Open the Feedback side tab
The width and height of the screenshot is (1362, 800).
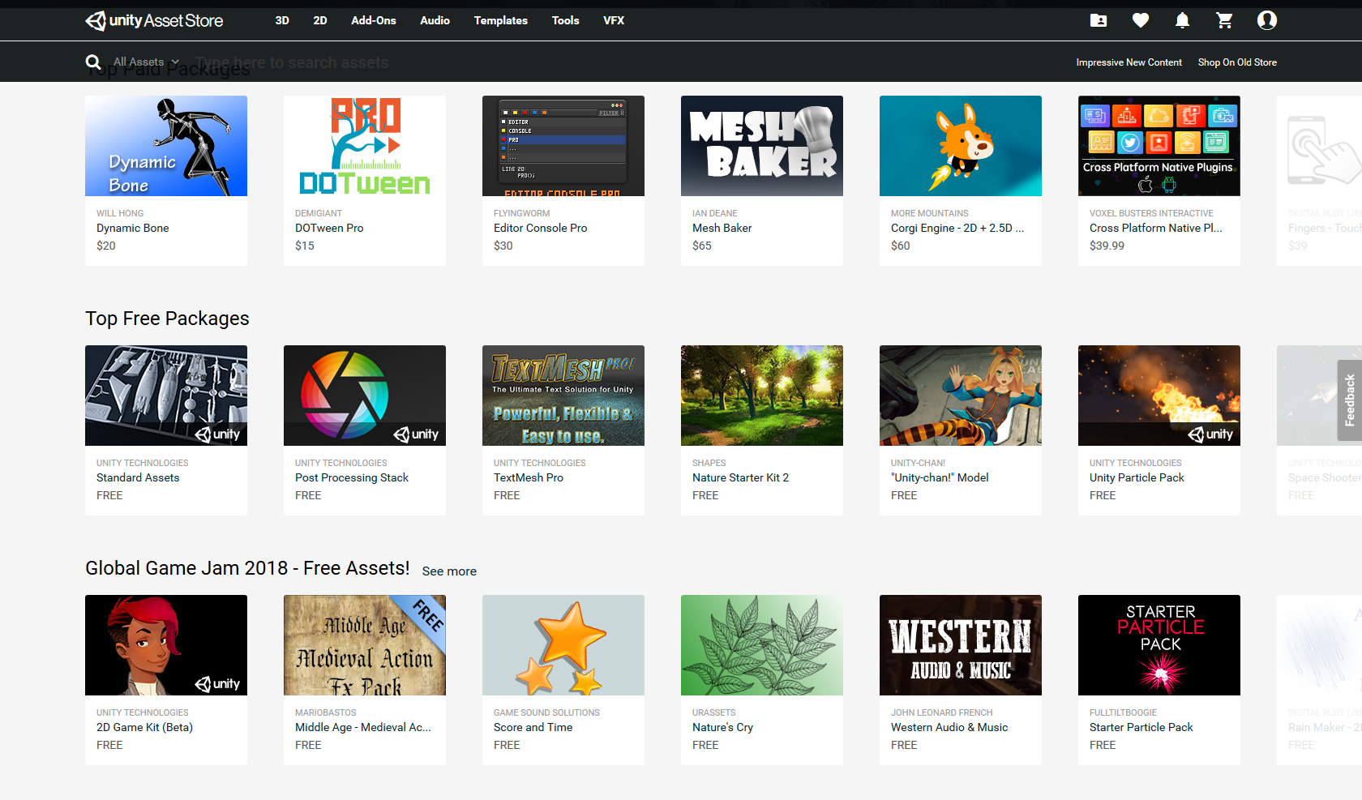click(1350, 400)
